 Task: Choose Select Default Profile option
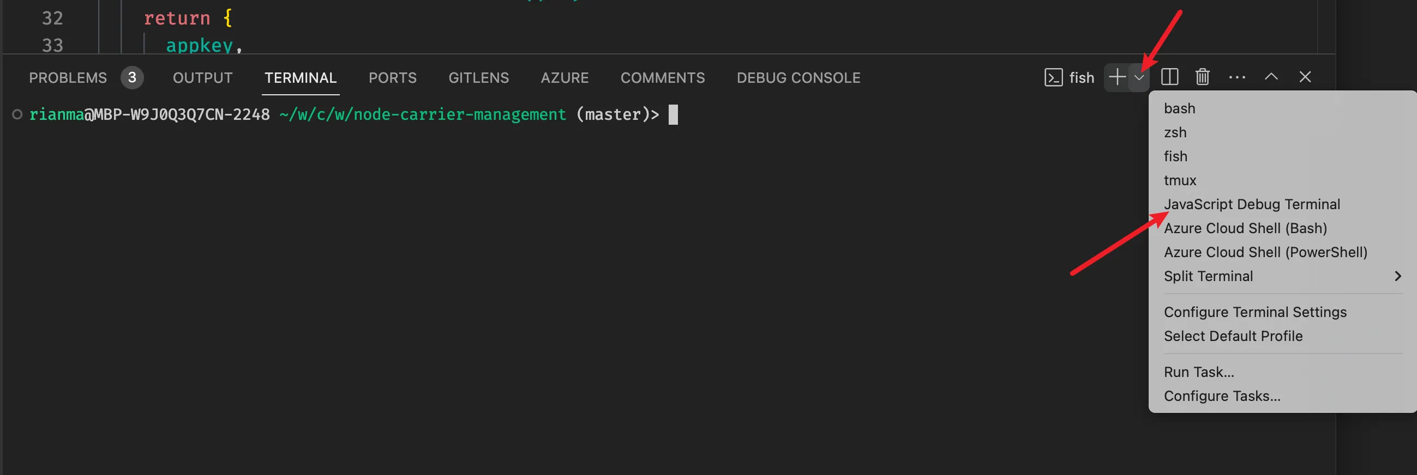coord(1233,336)
